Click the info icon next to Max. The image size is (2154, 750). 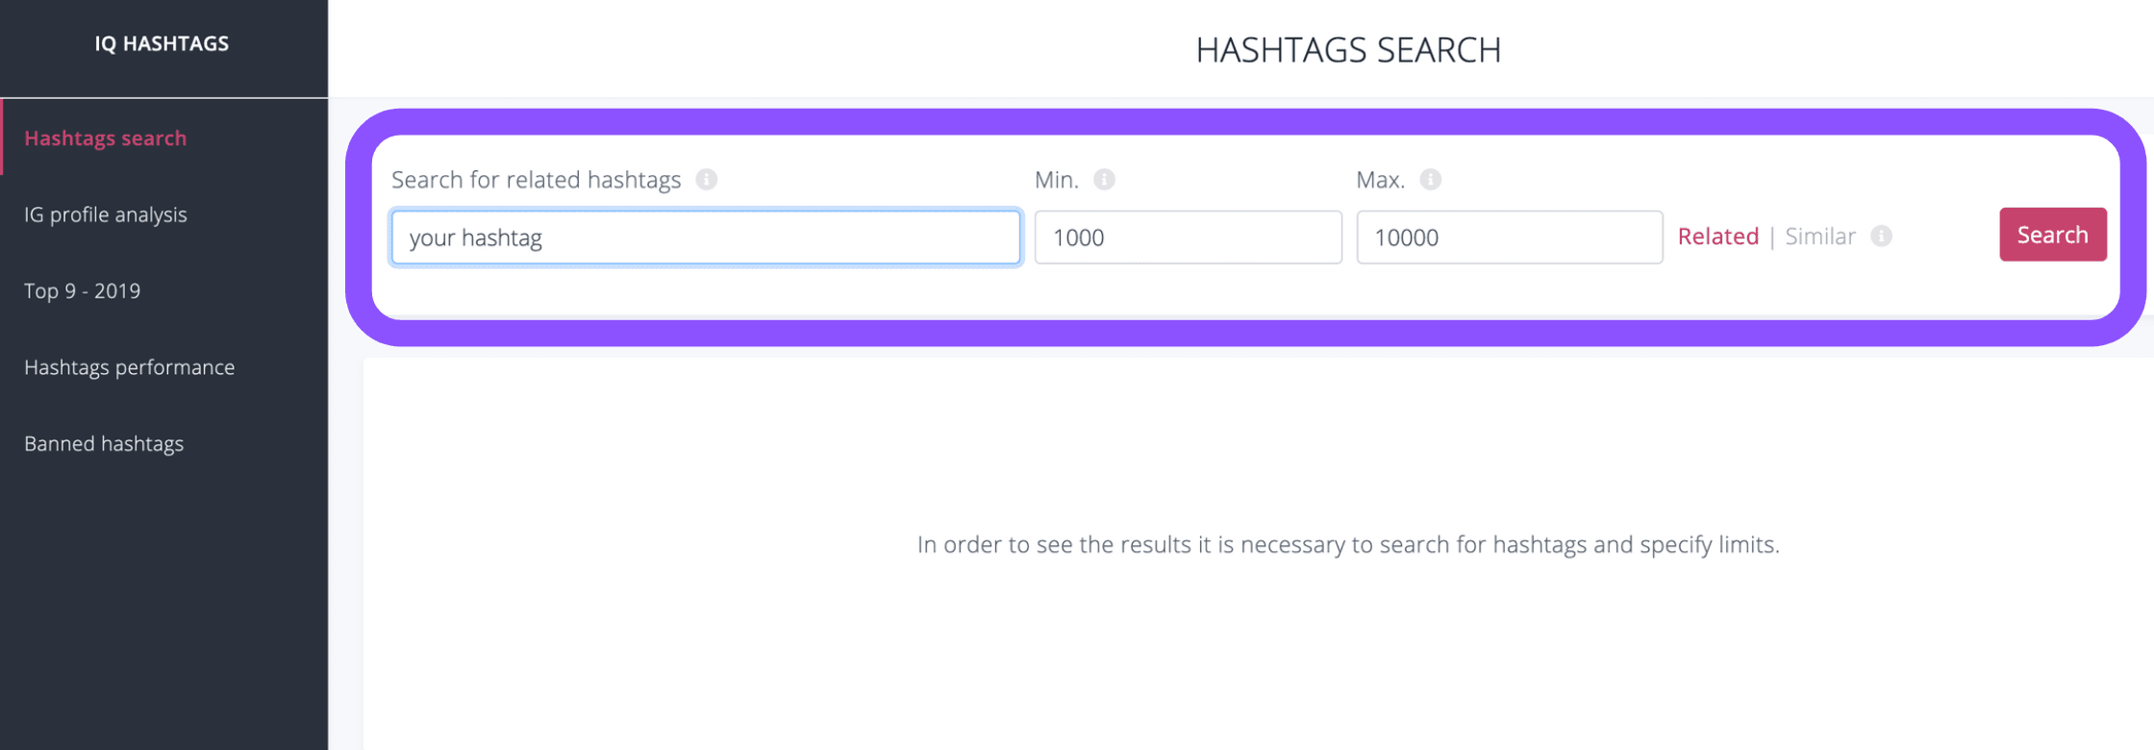[x=1431, y=180]
